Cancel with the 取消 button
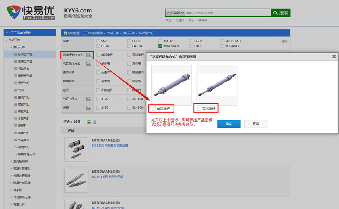The width and height of the screenshot is (339, 209). point(256,124)
